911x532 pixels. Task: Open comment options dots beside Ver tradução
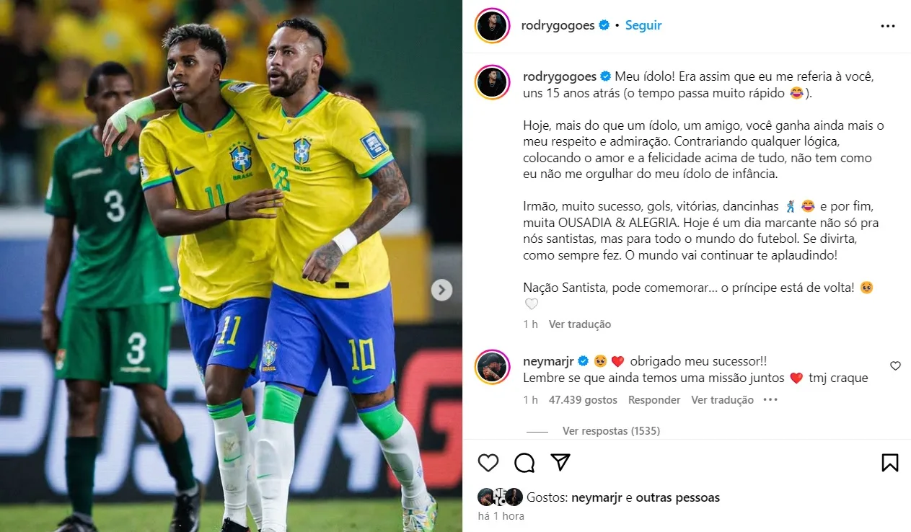(x=770, y=399)
